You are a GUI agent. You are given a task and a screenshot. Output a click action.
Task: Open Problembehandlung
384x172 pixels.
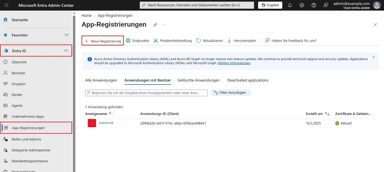coord(173,41)
